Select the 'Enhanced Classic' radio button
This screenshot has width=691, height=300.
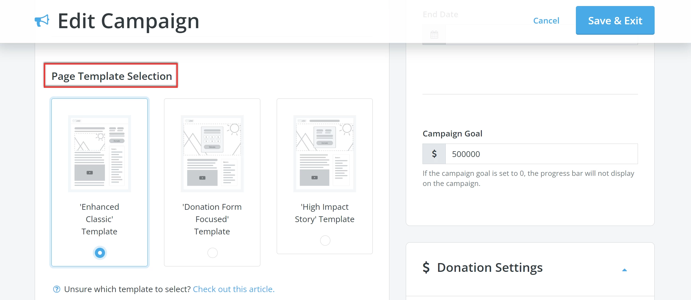coord(100,253)
